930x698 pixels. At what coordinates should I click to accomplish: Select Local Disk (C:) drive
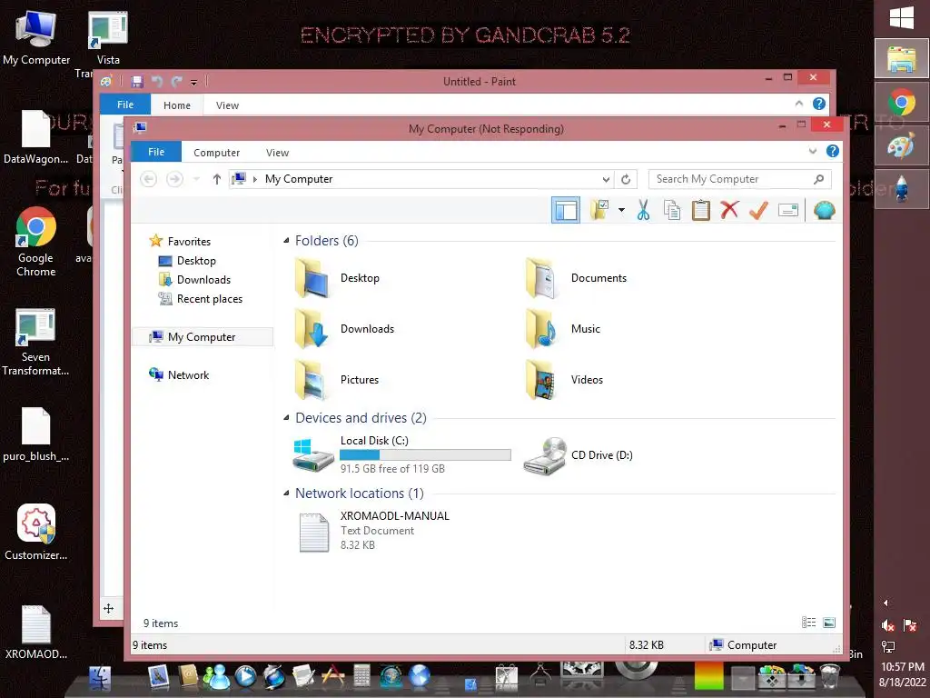(x=401, y=454)
